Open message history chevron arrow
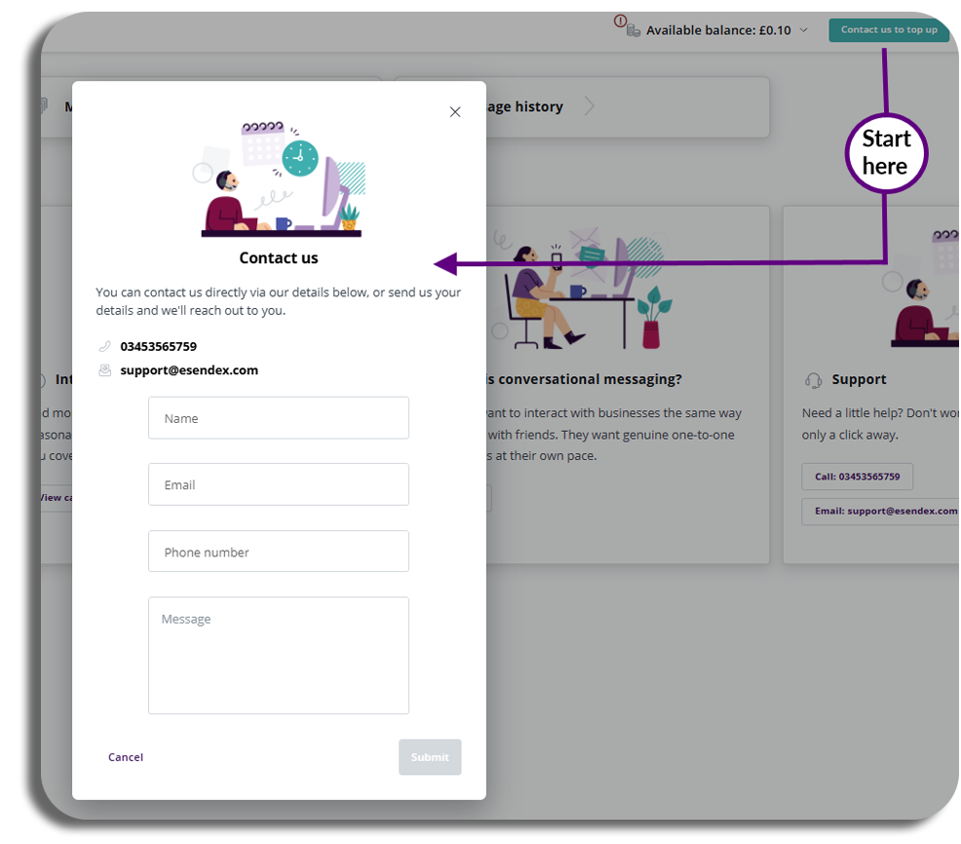 pyautogui.click(x=589, y=106)
